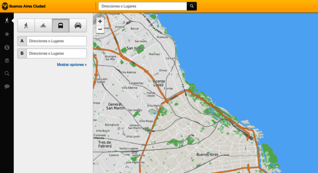The width and height of the screenshot is (318, 173).
Task: Zoom out on the map
Action: pyautogui.click(x=100, y=29)
